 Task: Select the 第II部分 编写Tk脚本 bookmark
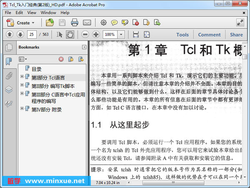coord(53,86)
